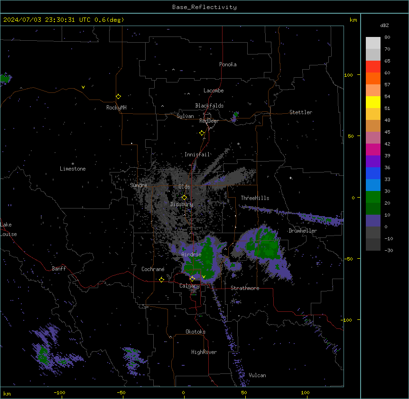Click the Drumheller label
The image size is (409, 399).
click(x=303, y=231)
